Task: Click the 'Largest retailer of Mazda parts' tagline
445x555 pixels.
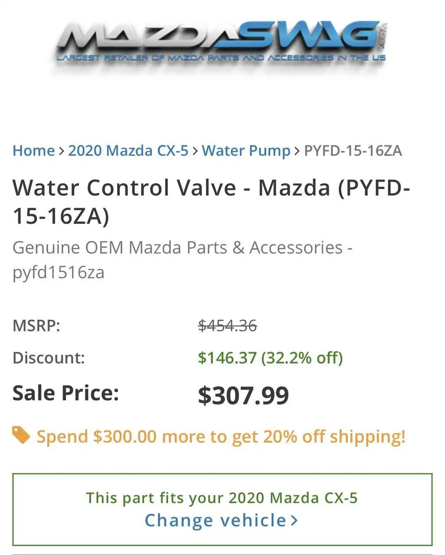Action: (221, 58)
